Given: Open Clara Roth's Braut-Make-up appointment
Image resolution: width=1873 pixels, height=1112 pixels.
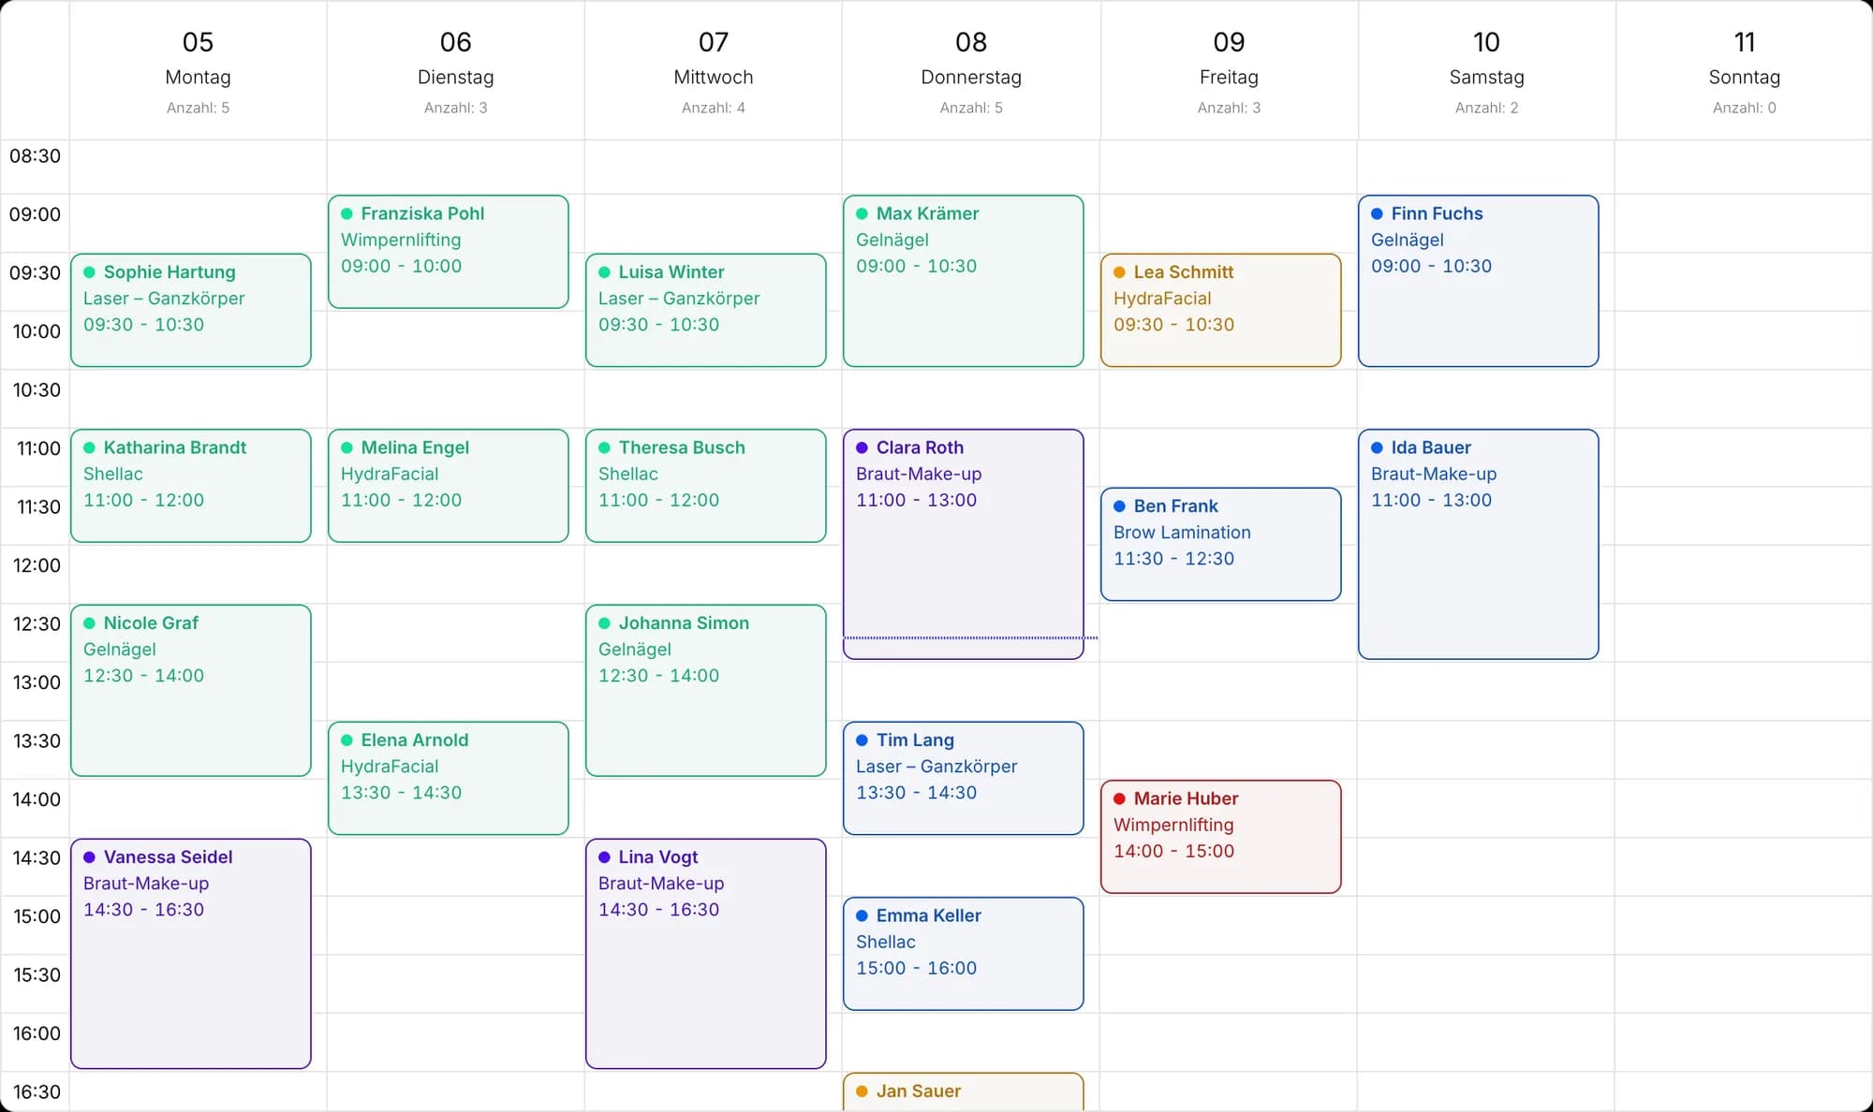Looking at the screenshot, I should click(x=964, y=544).
